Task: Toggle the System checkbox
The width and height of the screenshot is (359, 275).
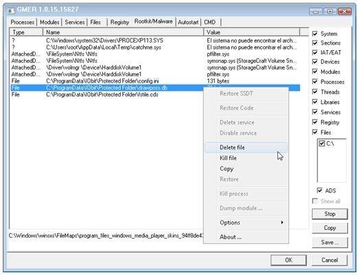Action: (x=315, y=34)
